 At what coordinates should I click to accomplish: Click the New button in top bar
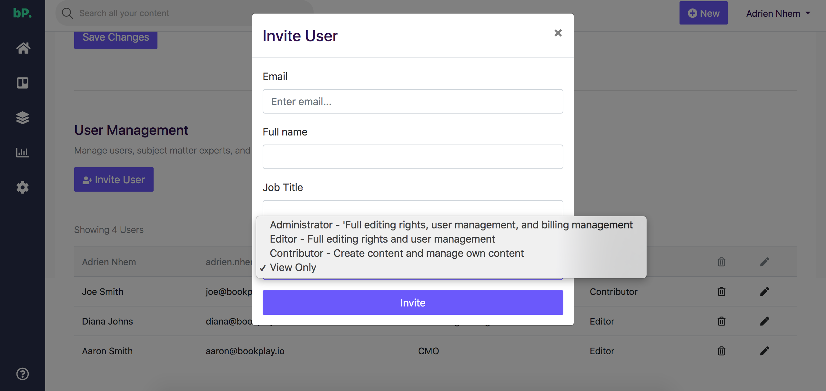[x=703, y=13]
